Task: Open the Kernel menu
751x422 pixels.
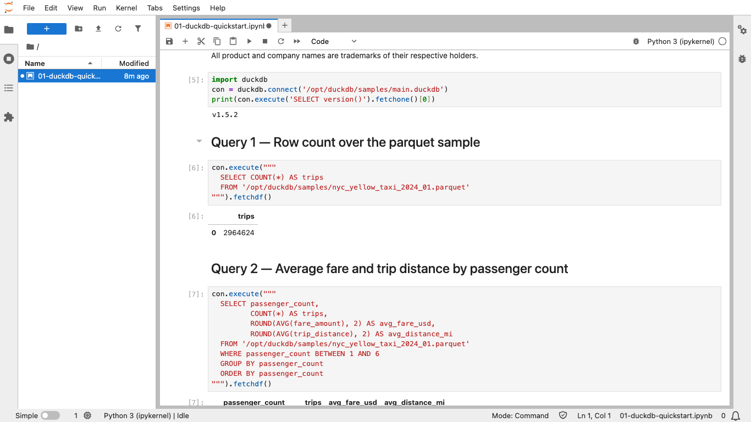Action: point(127,8)
